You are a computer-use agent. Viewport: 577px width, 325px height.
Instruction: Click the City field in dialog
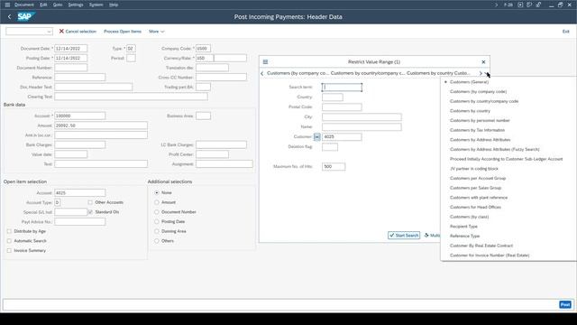tap(362, 116)
